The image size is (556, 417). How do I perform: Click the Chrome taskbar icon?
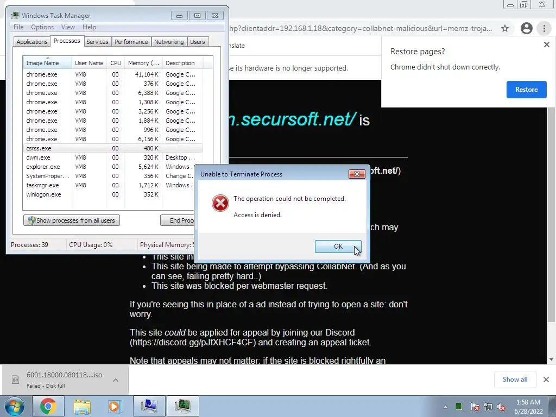(48, 406)
